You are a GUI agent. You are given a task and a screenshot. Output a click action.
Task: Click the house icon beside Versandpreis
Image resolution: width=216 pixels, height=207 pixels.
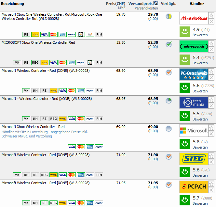coord(156,3)
